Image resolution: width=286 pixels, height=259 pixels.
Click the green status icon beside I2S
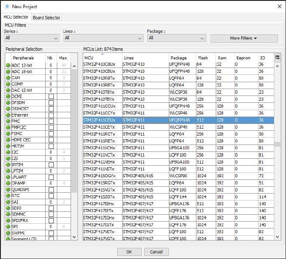point(8,158)
